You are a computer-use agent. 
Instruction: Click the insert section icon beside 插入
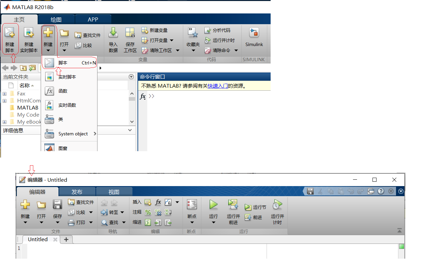click(148, 202)
